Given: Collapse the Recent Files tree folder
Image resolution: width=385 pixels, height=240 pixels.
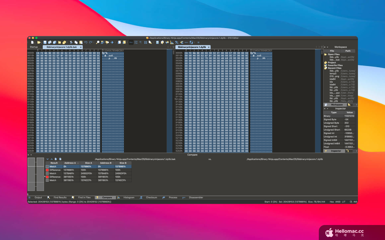Looking at the screenshot, I should click(325, 68).
